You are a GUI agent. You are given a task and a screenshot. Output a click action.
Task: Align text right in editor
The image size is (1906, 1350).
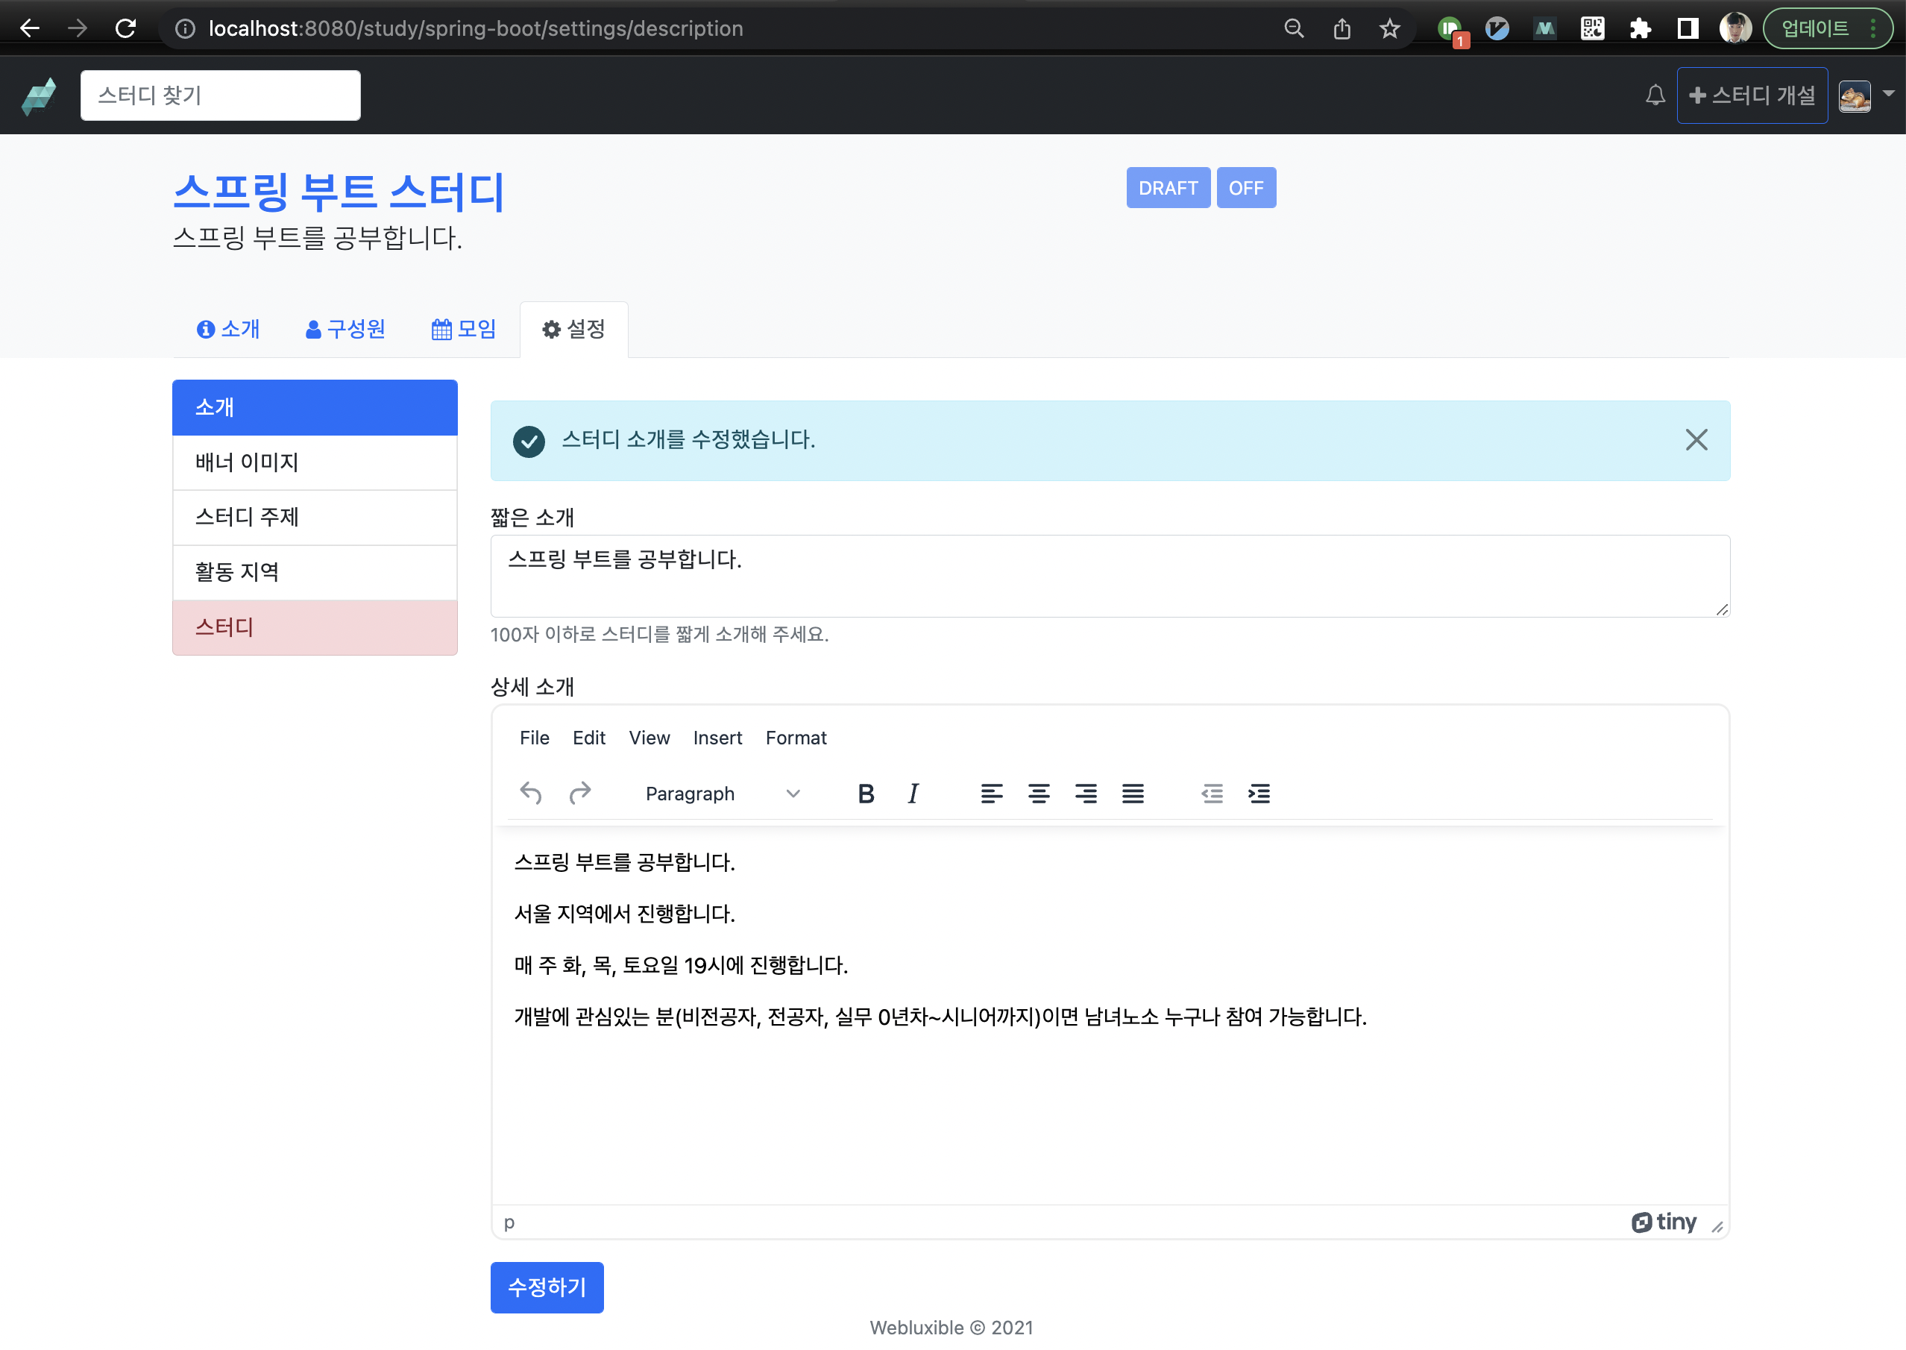[x=1085, y=794]
